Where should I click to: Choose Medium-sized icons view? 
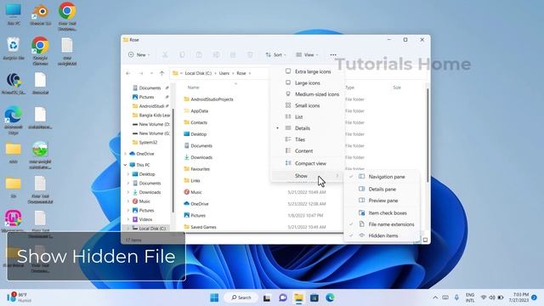coord(308,94)
